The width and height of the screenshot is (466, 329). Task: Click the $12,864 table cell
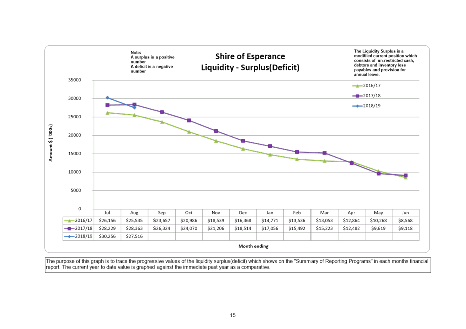[x=351, y=221]
